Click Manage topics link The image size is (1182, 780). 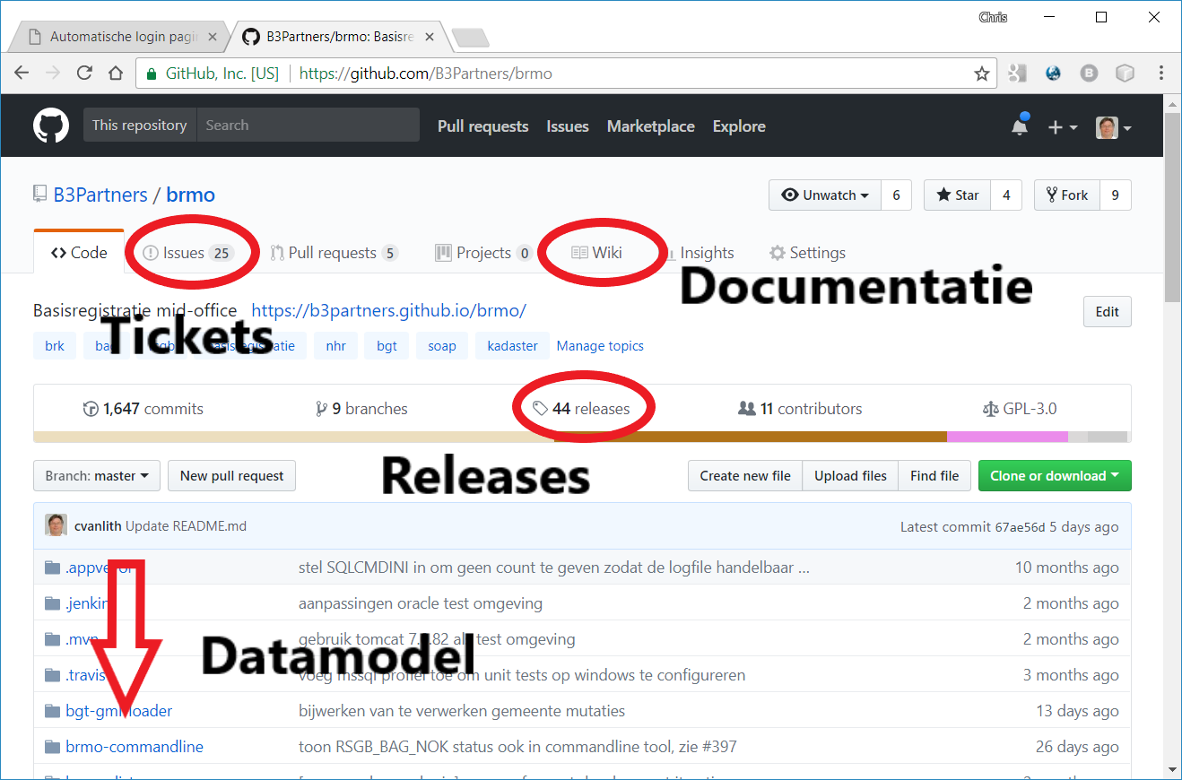tap(600, 346)
